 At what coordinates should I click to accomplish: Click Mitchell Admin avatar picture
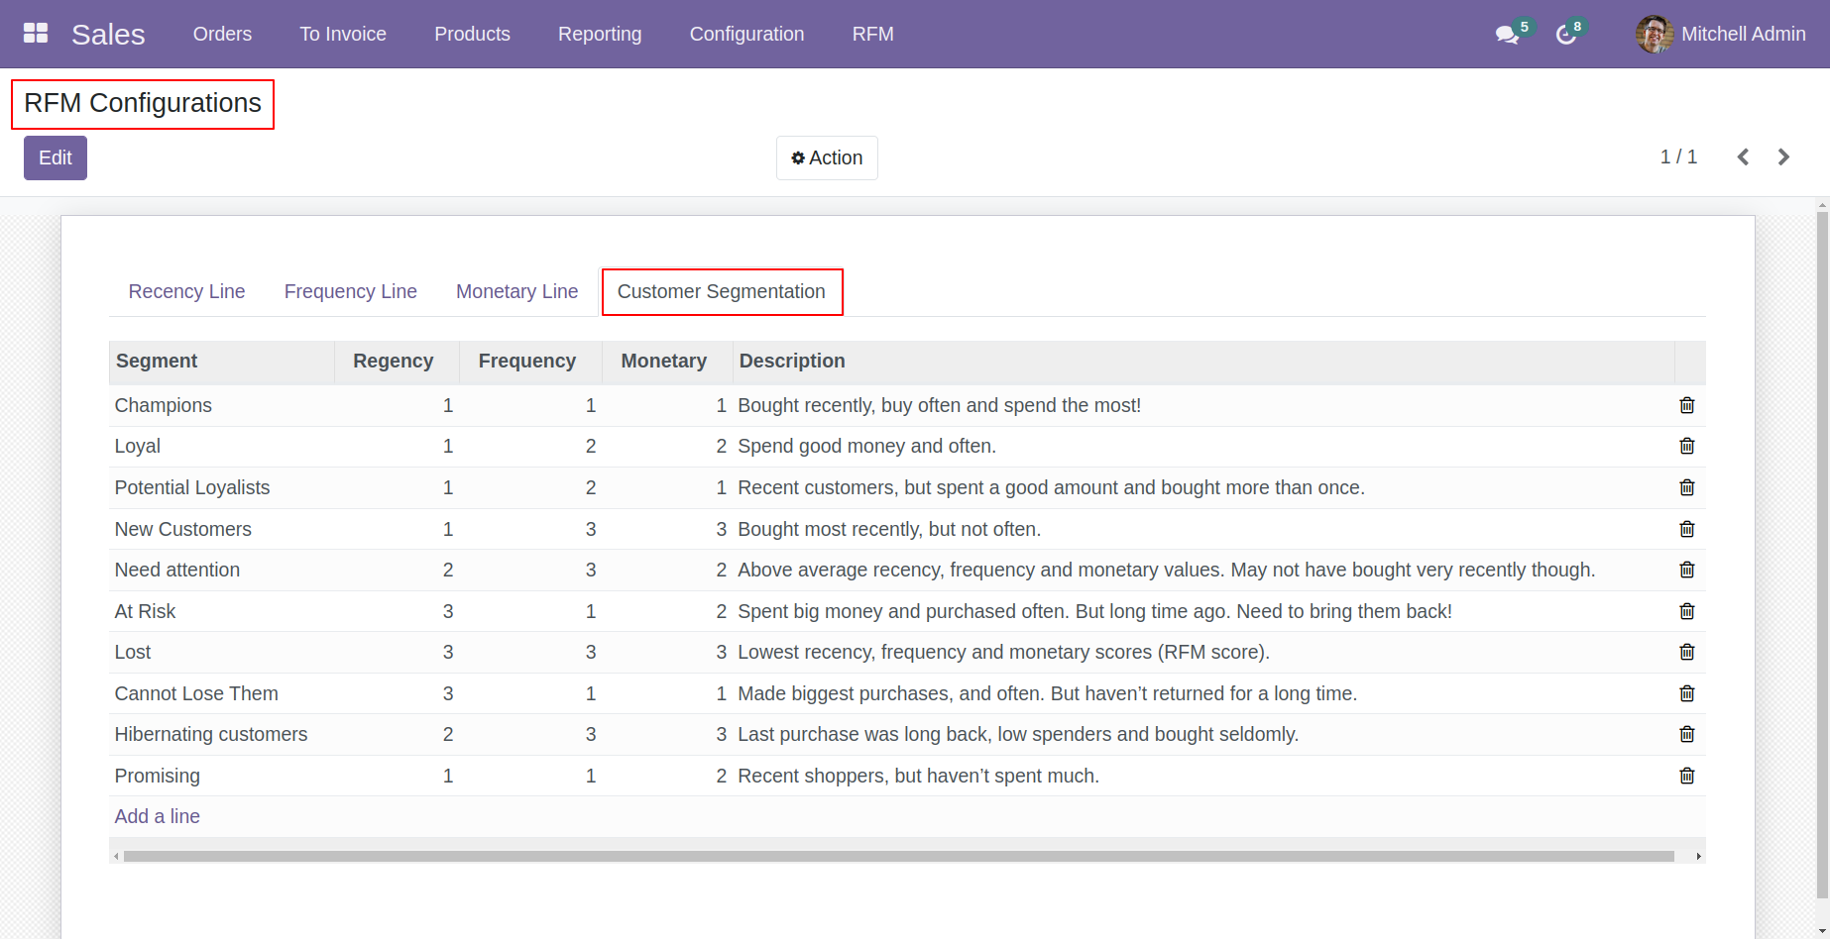1654,34
